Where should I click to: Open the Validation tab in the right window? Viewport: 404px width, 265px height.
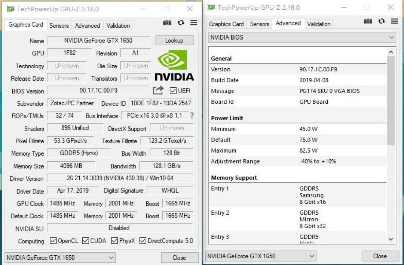coord(319,24)
